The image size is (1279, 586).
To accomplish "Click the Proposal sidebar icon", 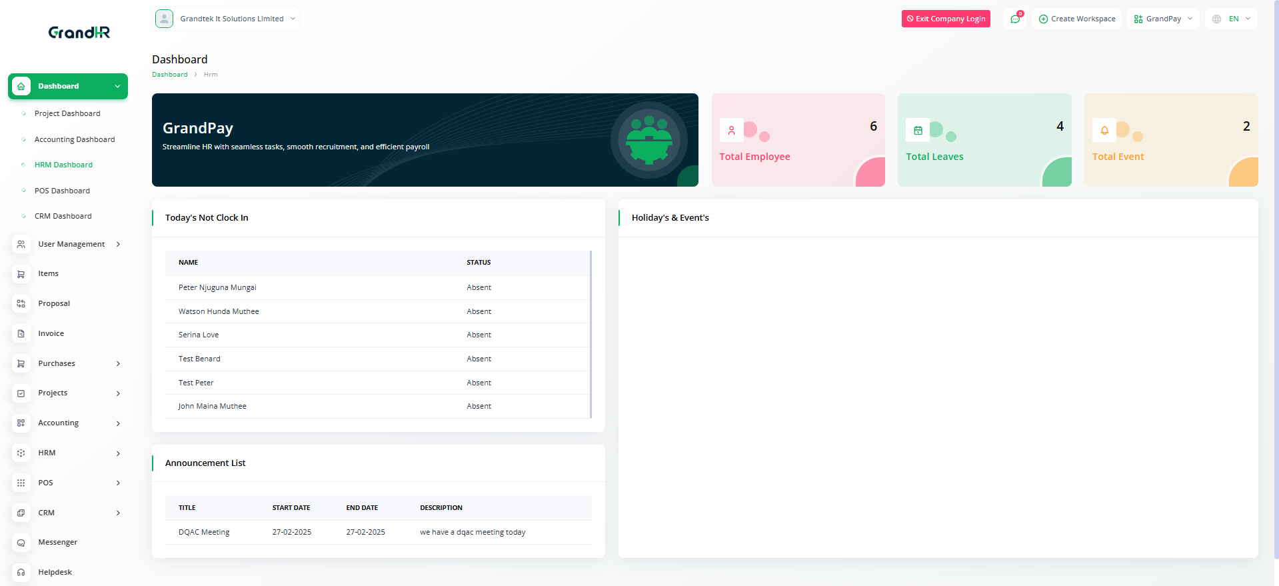I will pyautogui.click(x=21, y=303).
